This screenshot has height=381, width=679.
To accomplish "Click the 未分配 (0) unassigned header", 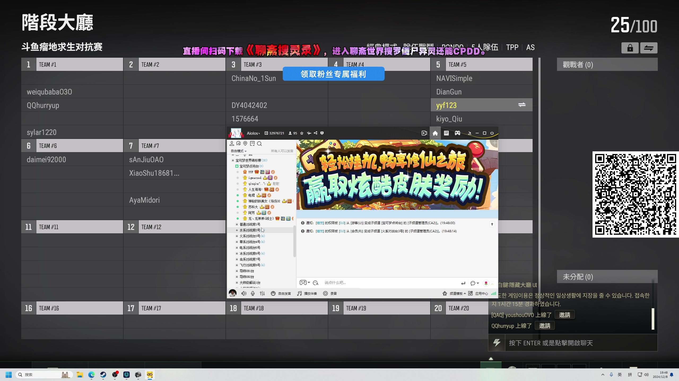I will [x=607, y=277].
